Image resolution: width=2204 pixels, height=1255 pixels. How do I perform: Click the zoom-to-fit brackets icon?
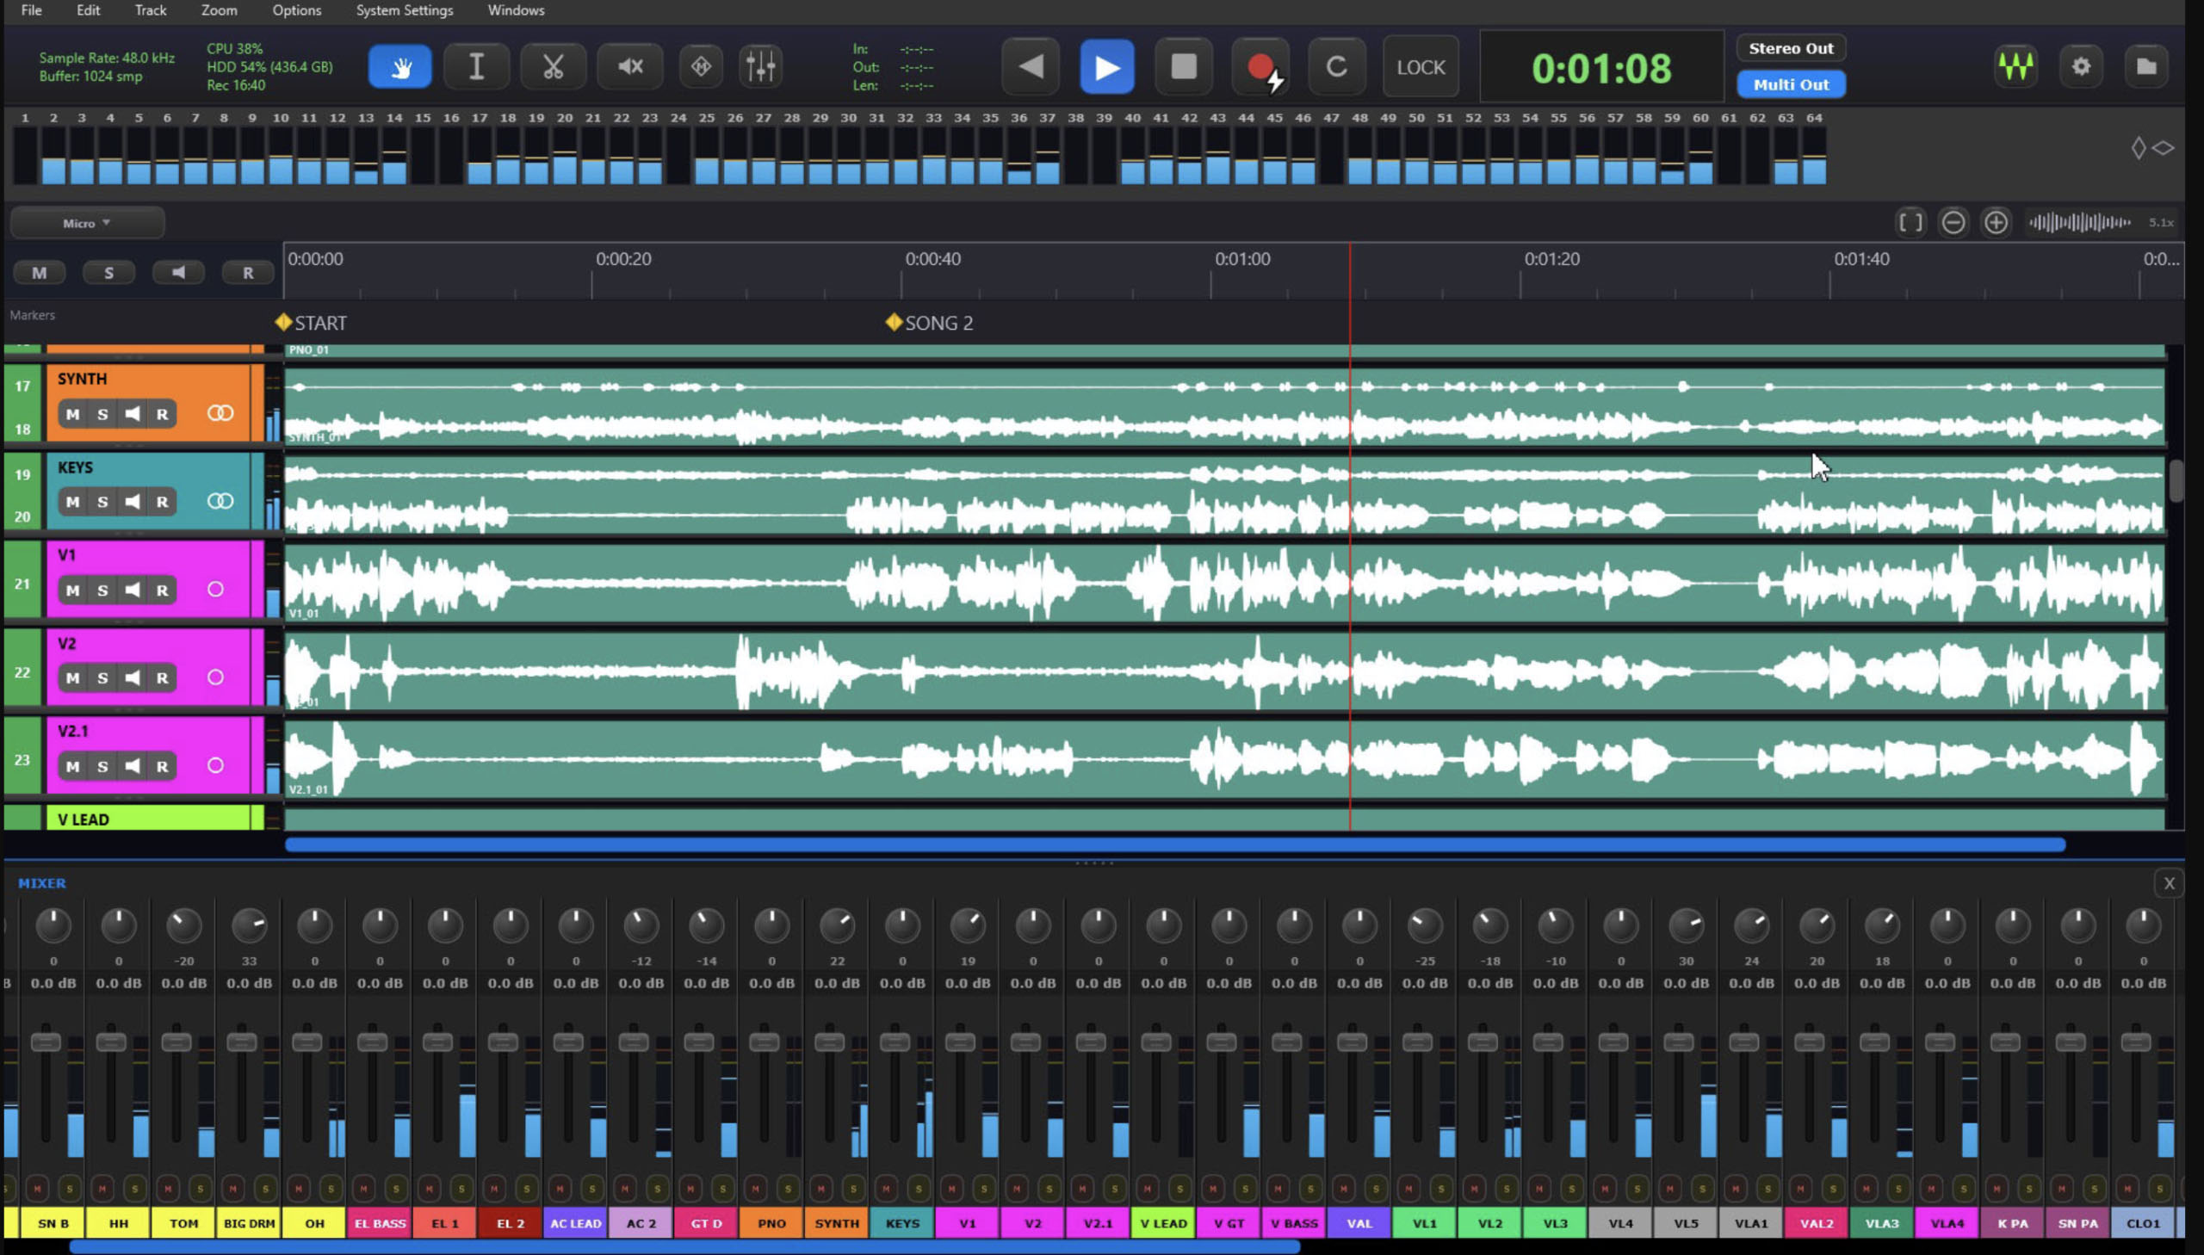pyautogui.click(x=1910, y=222)
